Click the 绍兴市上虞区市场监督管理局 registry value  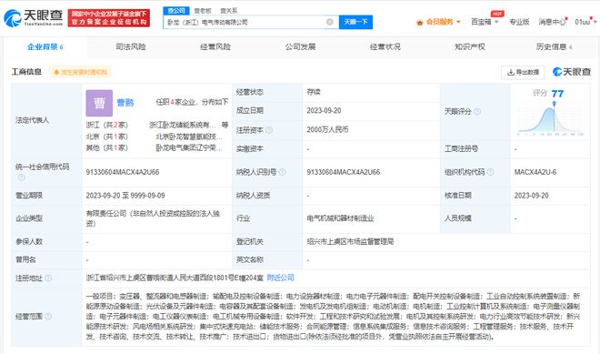350,242
